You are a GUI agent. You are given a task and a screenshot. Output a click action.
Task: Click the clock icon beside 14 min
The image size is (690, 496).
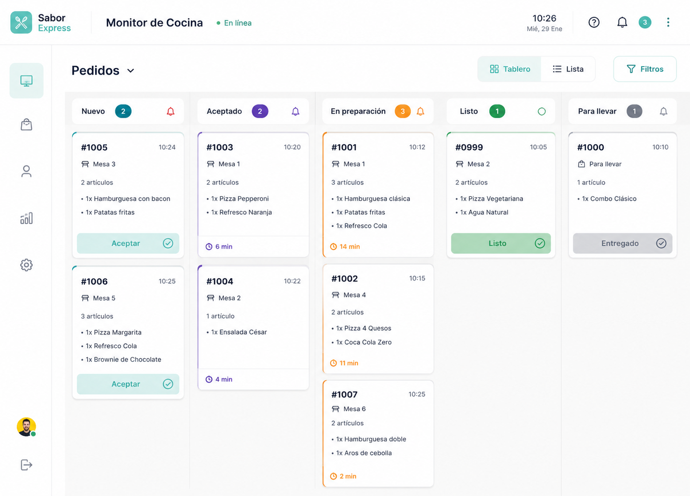click(x=333, y=246)
